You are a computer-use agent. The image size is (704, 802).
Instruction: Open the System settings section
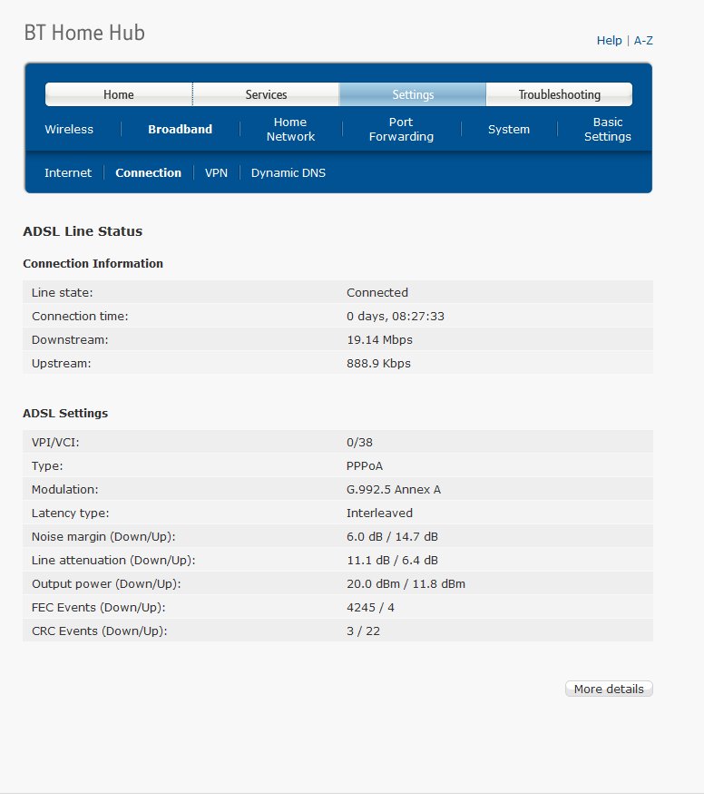pyautogui.click(x=509, y=130)
